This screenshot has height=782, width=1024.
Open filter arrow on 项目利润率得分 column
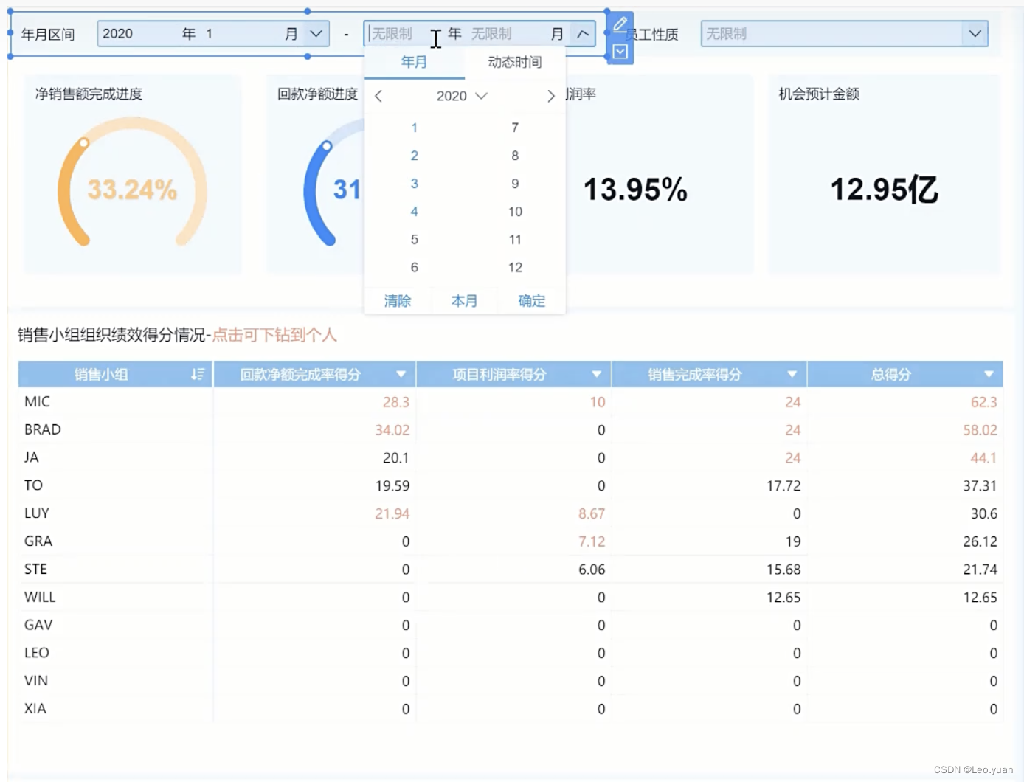(x=596, y=374)
